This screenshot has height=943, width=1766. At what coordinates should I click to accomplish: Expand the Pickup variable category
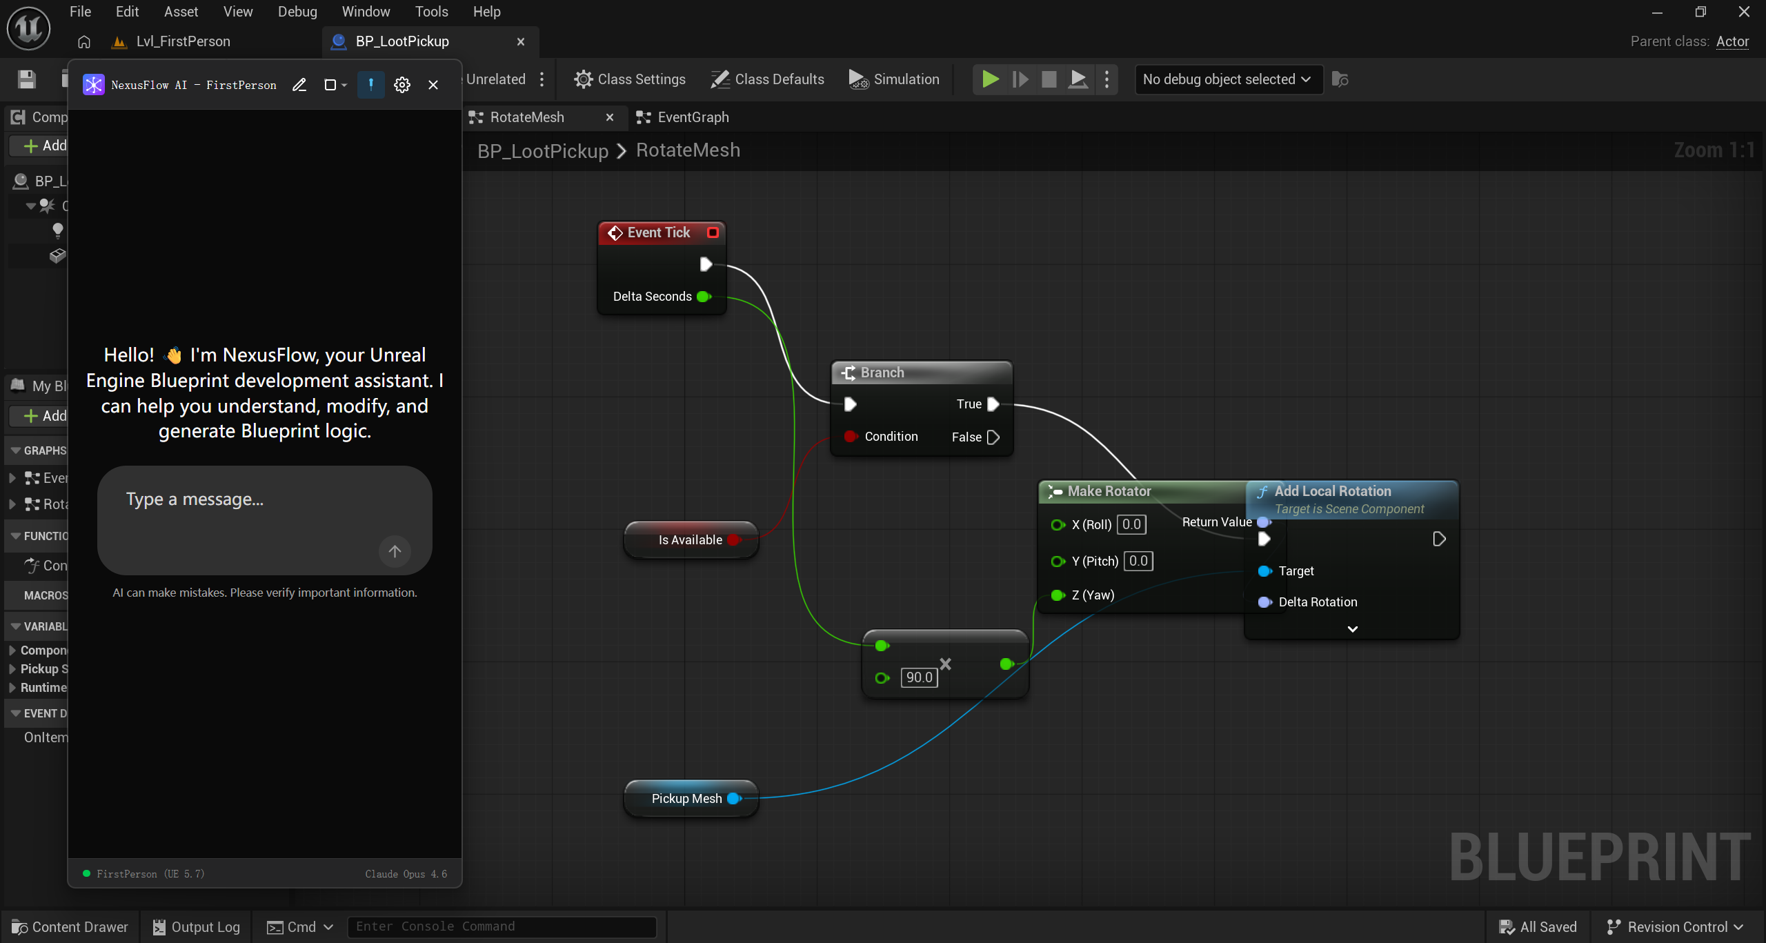12,669
